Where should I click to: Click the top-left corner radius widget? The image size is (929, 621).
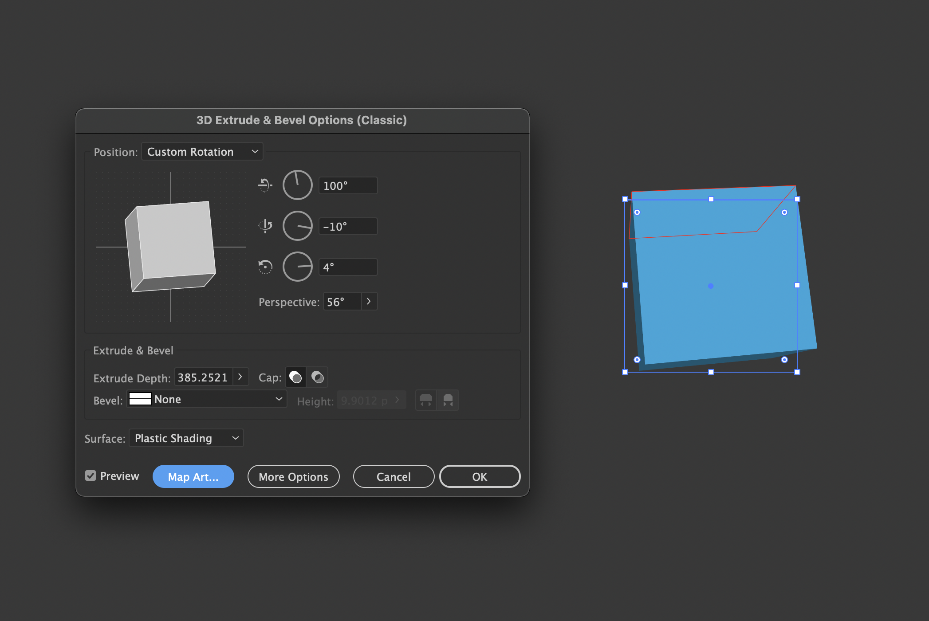[x=637, y=212]
